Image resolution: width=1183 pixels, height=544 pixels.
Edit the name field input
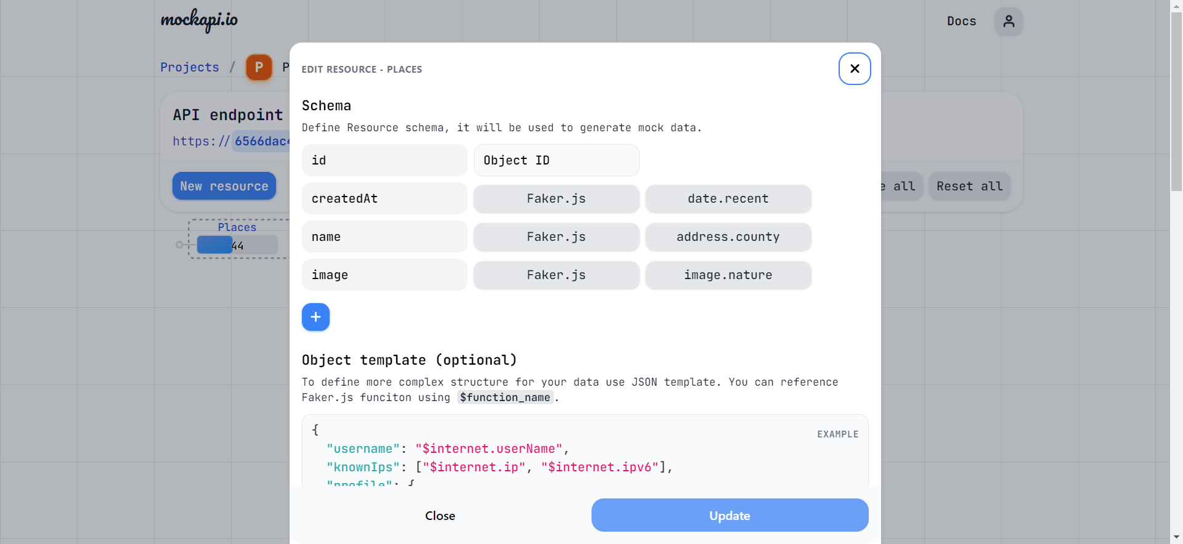tap(384, 237)
